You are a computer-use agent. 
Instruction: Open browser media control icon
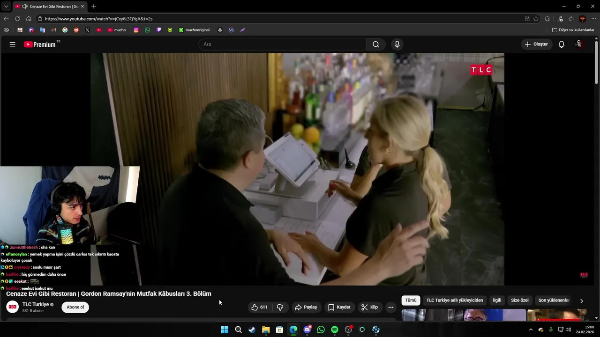coord(560,19)
